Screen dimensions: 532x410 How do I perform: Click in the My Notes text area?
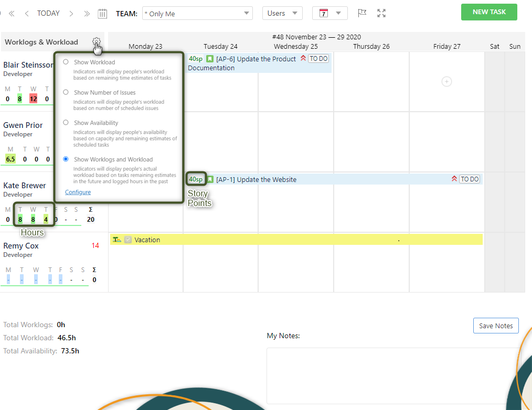click(393, 375)
